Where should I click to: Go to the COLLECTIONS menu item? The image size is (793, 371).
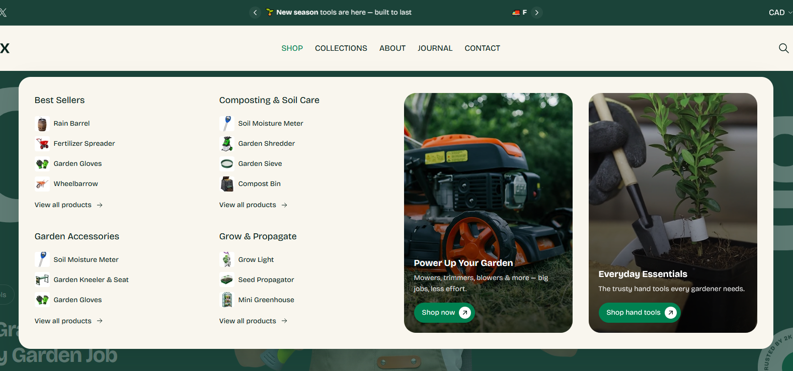(x=341, y=48)
